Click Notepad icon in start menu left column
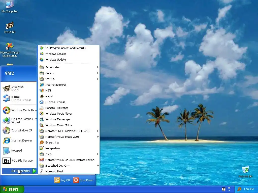This screenshot has width=258, height=193. pos(6,151)
